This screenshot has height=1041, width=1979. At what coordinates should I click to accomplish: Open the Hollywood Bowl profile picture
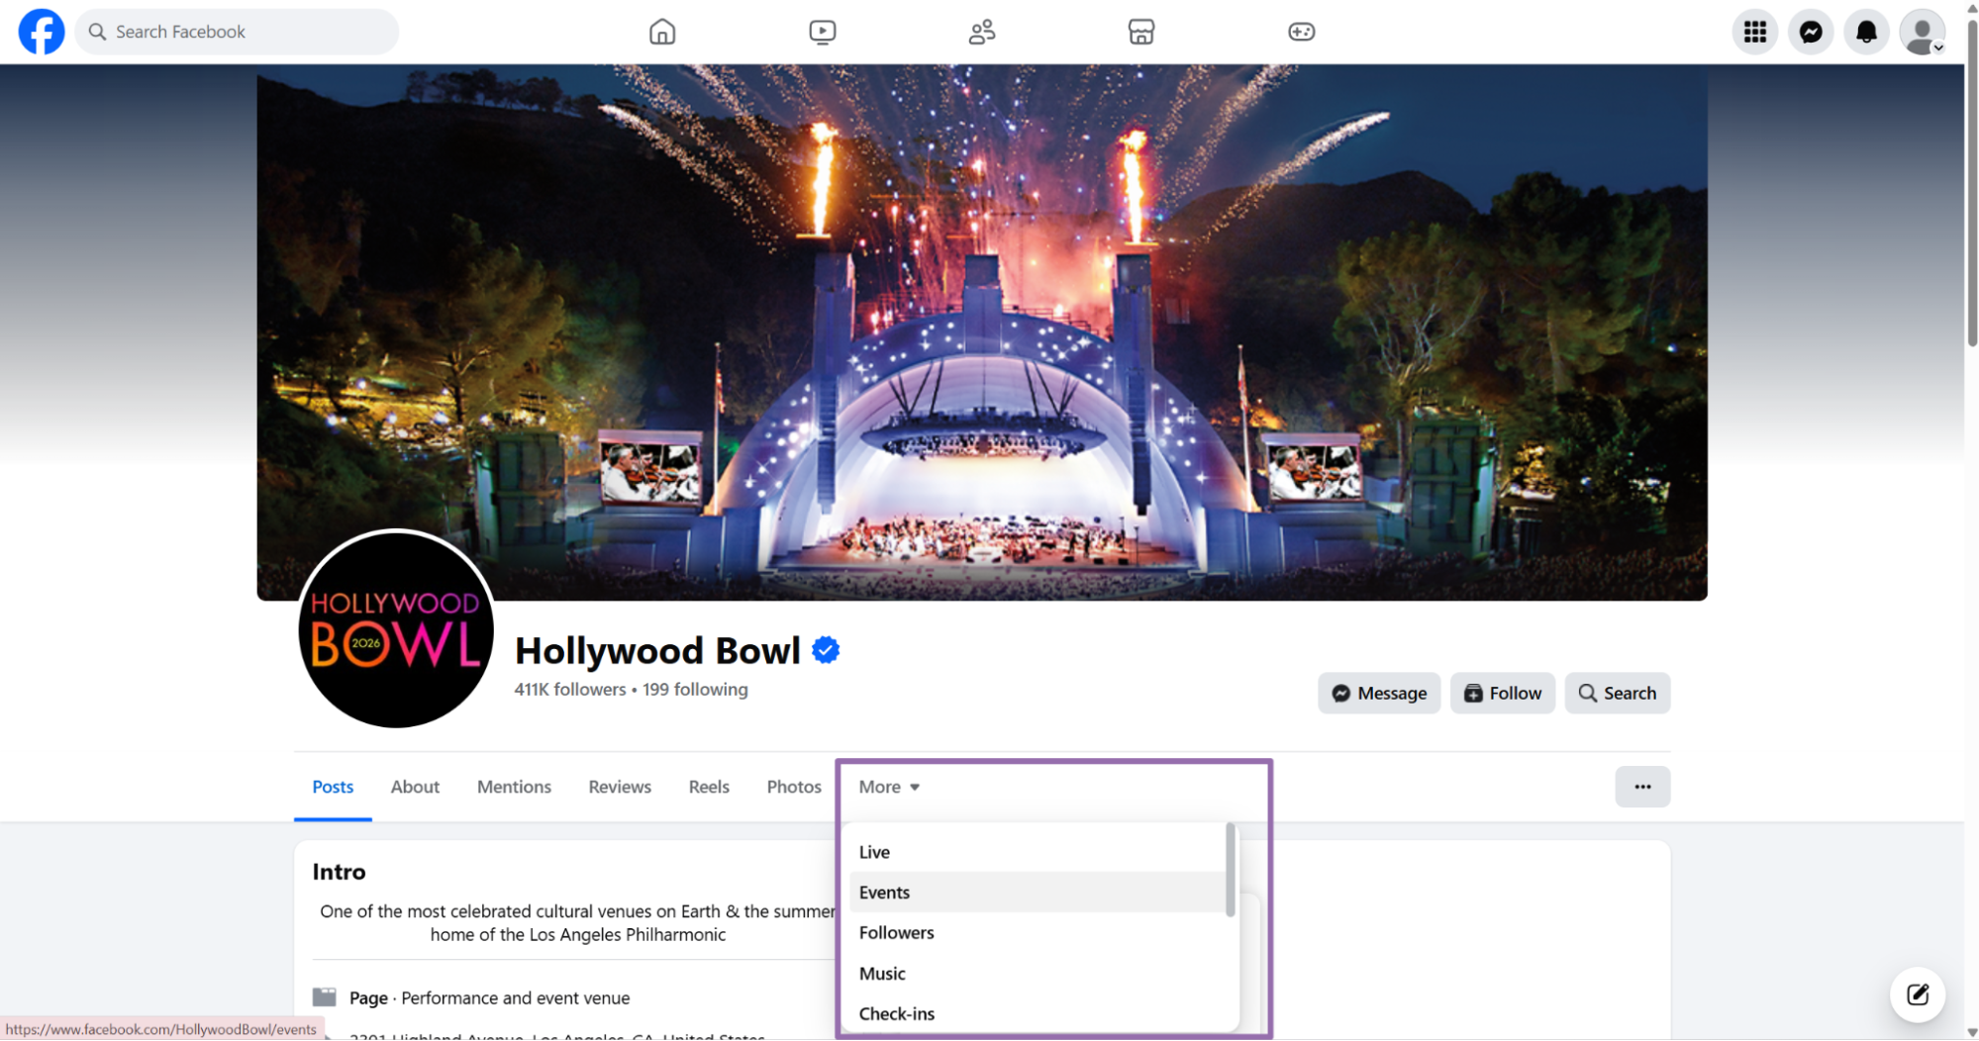coord(396,628)
